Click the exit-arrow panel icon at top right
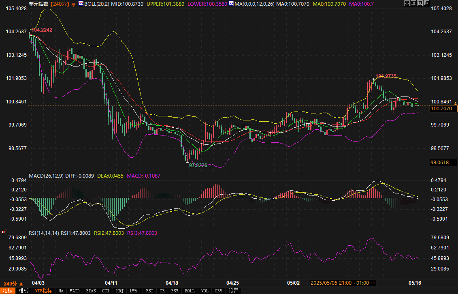This screenshot has height=294, width=458. (x=426, y=3)
